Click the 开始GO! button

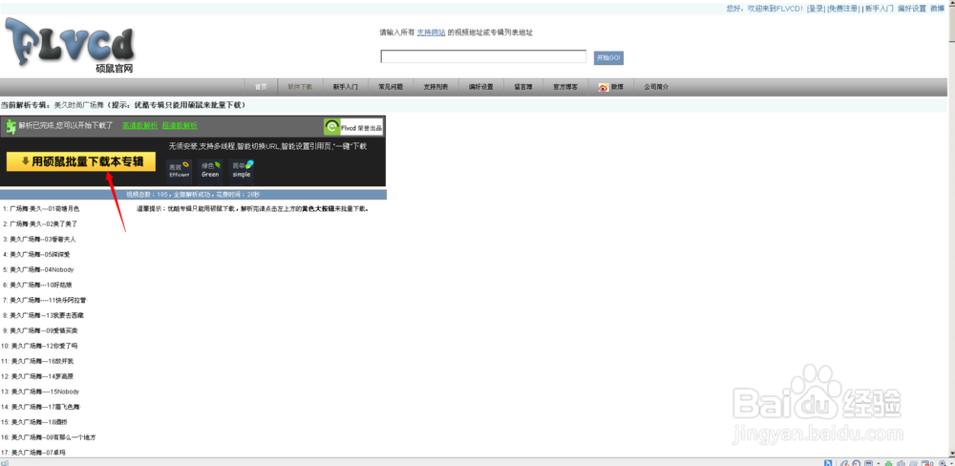(608, 57)
